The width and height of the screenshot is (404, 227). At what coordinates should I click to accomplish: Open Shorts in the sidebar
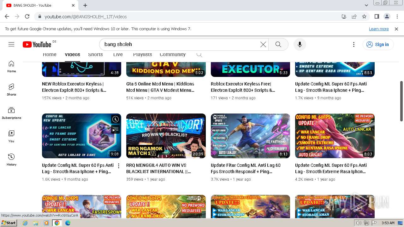[11, 90]
